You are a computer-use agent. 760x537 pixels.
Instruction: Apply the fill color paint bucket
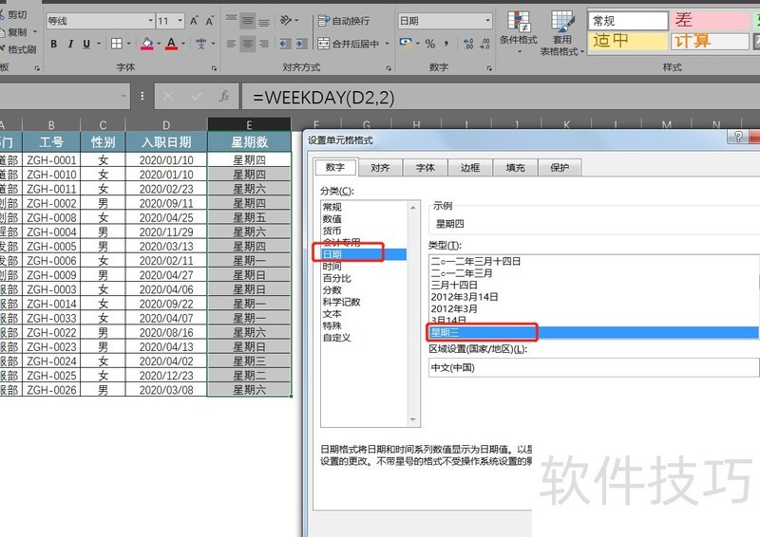(x=147, y=44)
